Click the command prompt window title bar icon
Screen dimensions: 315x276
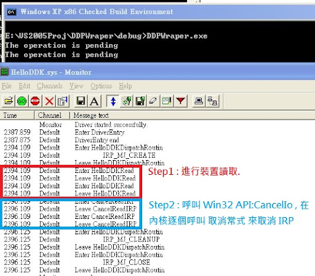[x=11, y=12]
